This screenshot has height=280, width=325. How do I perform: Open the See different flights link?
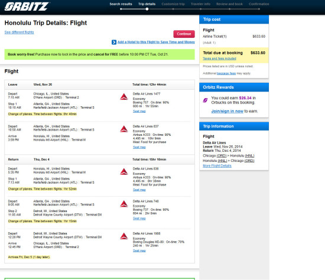point(19,32)
